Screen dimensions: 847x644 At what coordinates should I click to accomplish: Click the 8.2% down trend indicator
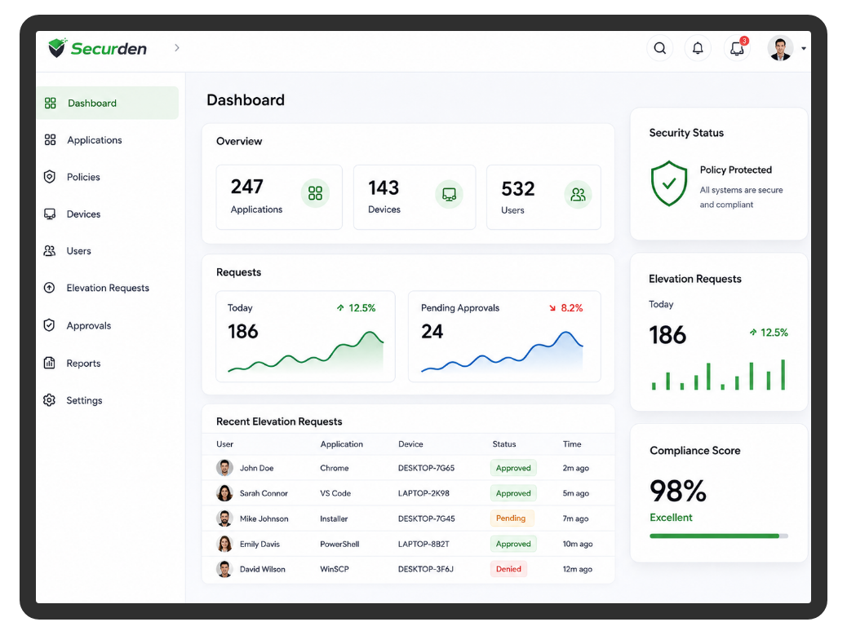566,307
